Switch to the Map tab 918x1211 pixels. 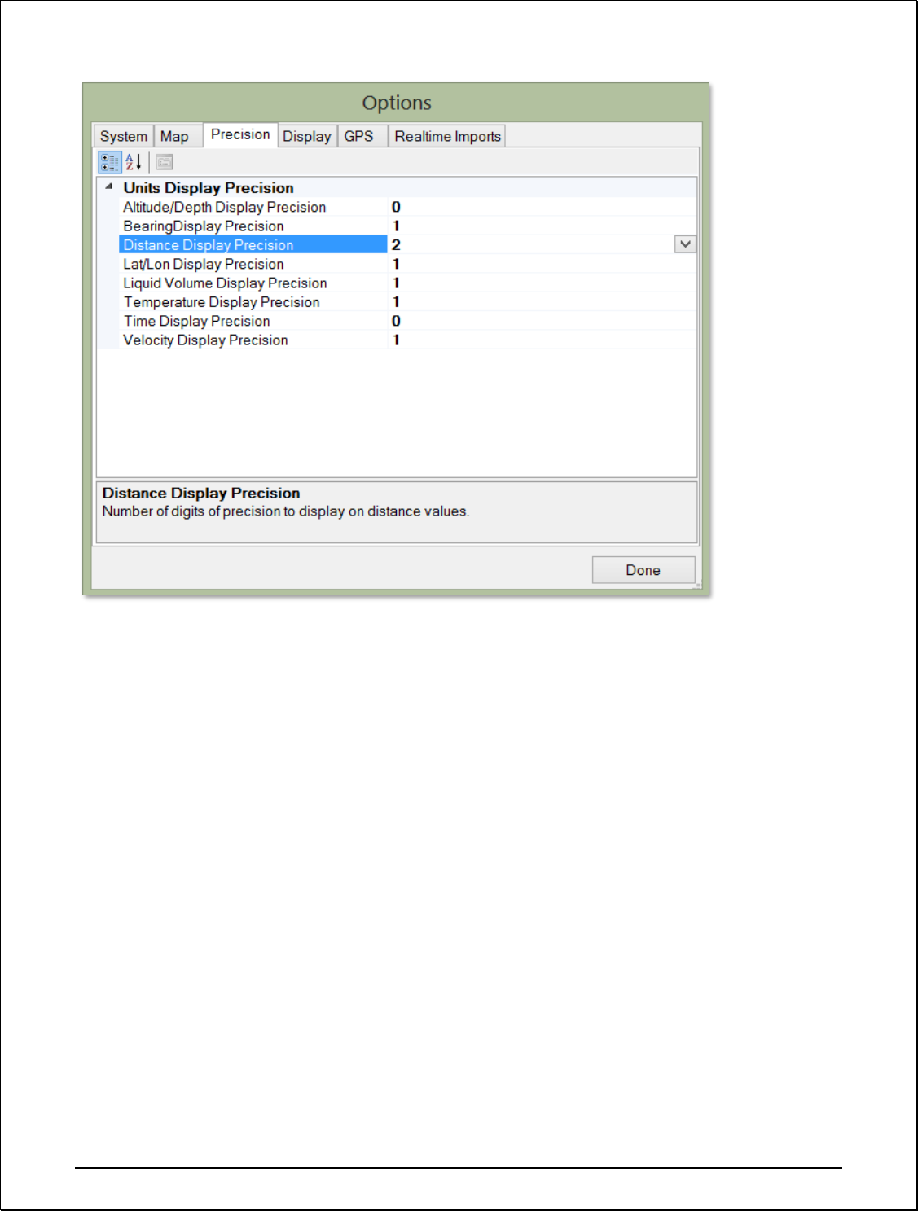tap(174, 136)
